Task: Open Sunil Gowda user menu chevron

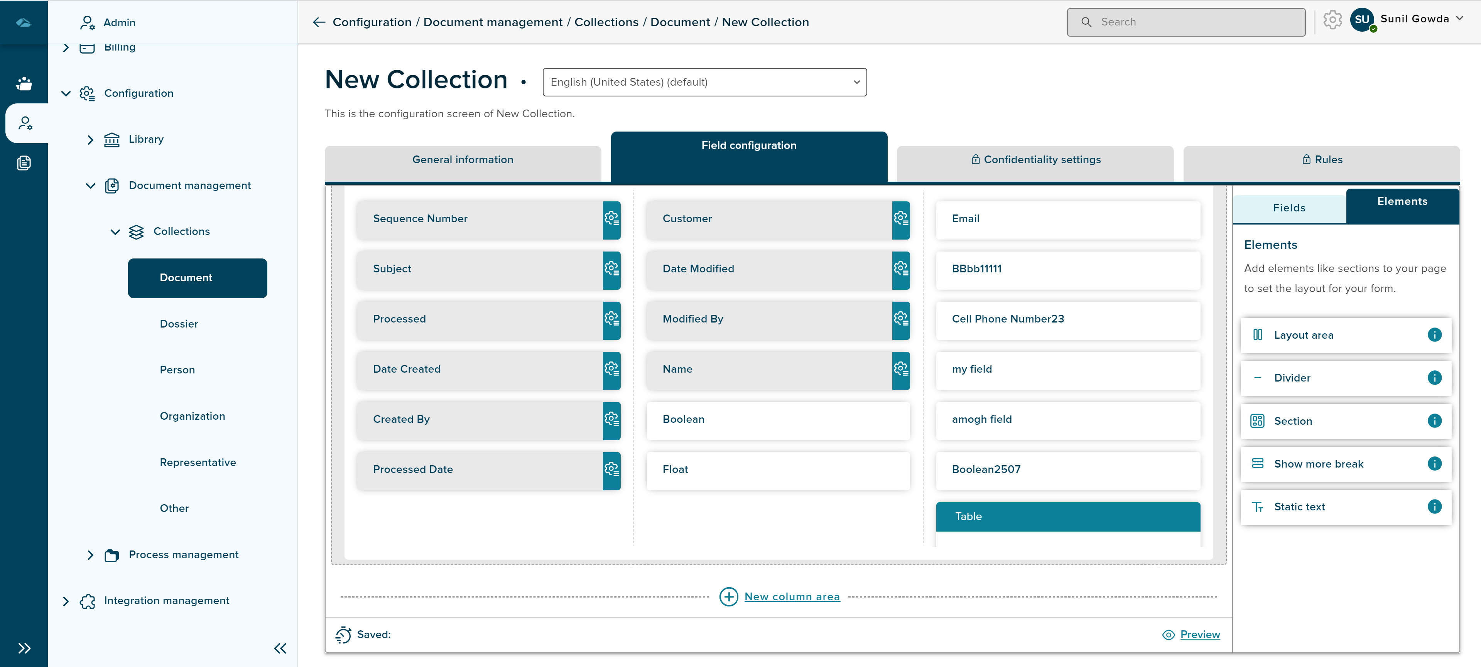Action: [x=1459, y=19]
